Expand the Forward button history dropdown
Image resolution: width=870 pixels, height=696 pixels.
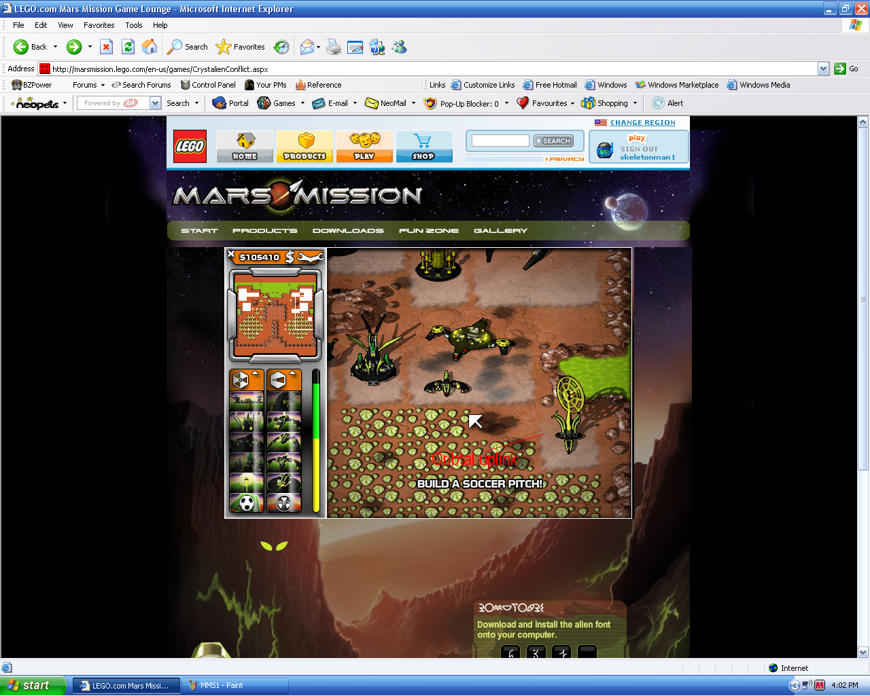(x=89, y=47)
